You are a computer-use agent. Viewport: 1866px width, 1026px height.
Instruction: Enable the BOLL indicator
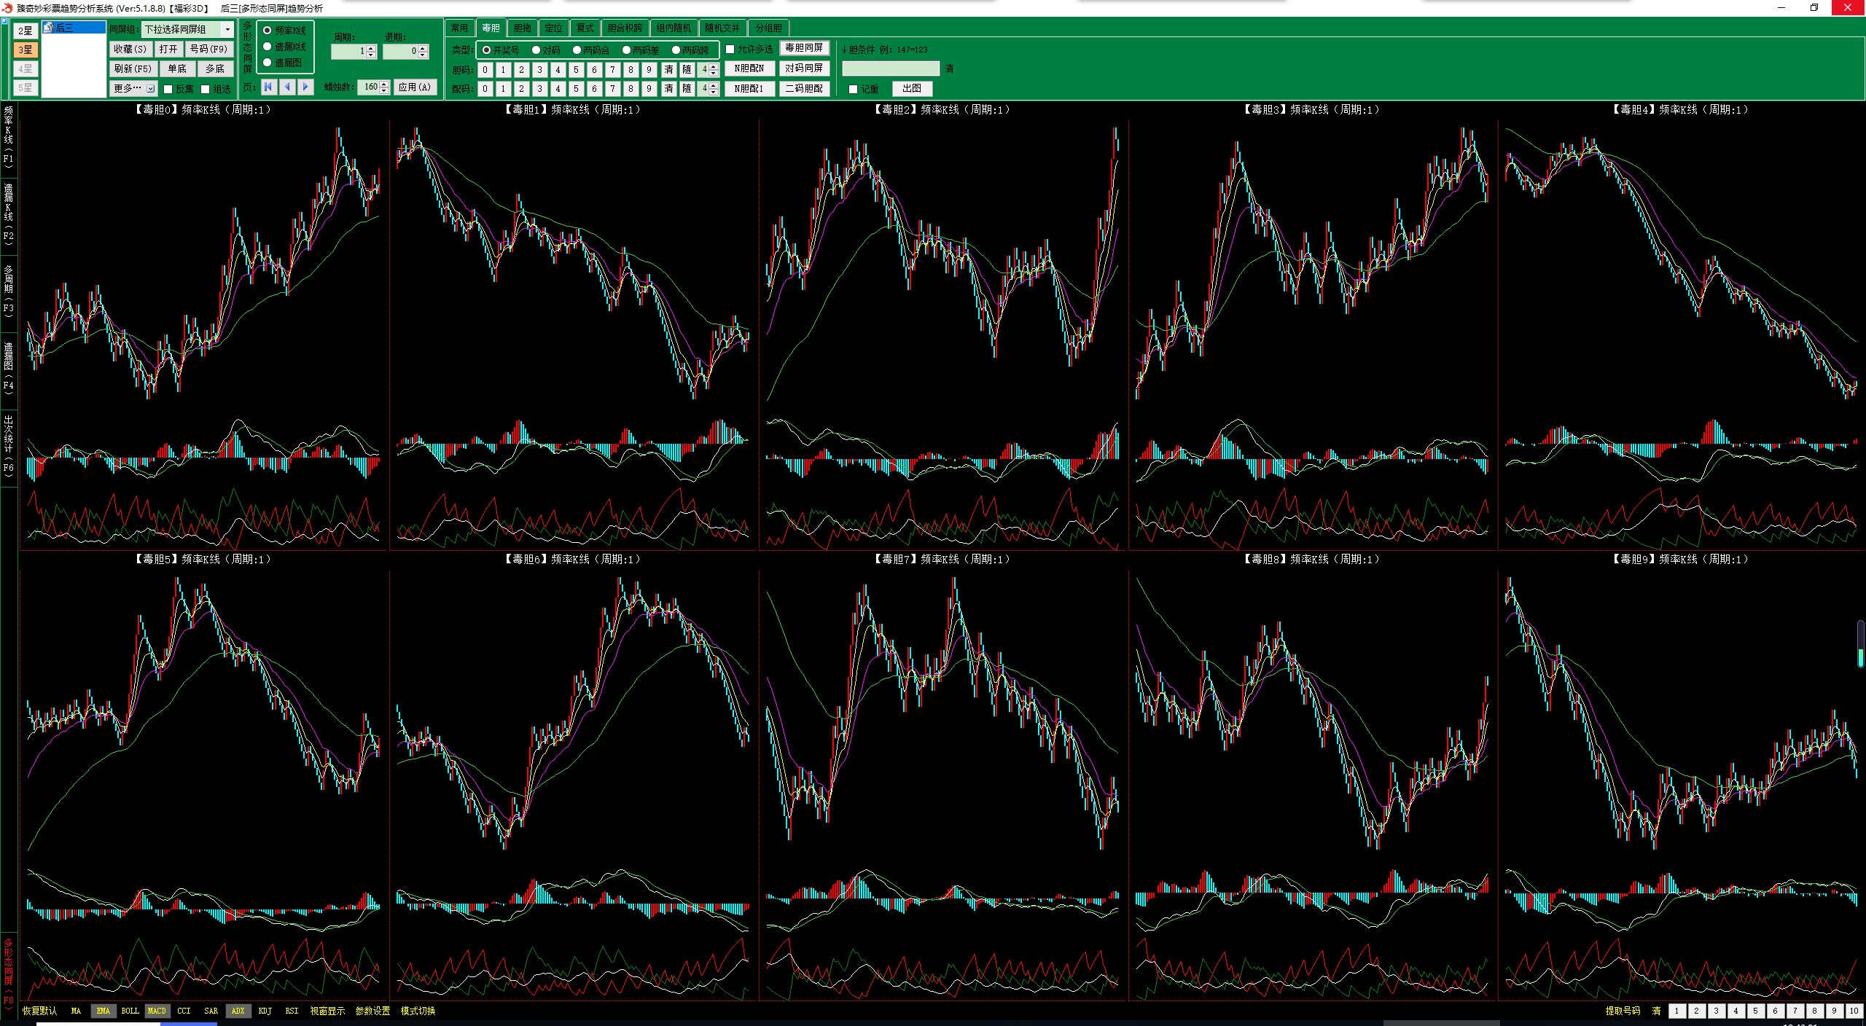pyautogui.click(x=130, y=1011)
